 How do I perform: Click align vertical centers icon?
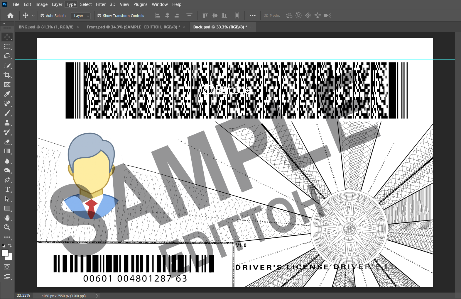[215, 16]
